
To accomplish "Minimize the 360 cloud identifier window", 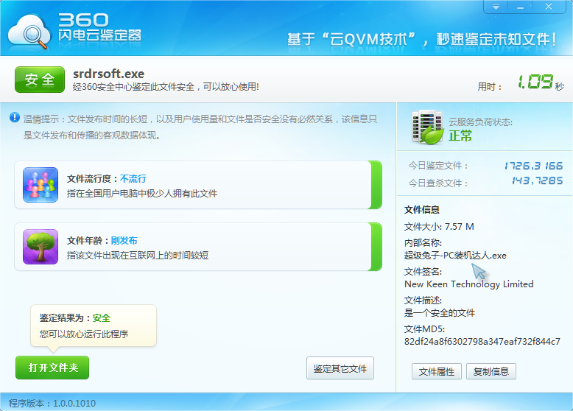I will pyautogui.click(x=520, y=7).
